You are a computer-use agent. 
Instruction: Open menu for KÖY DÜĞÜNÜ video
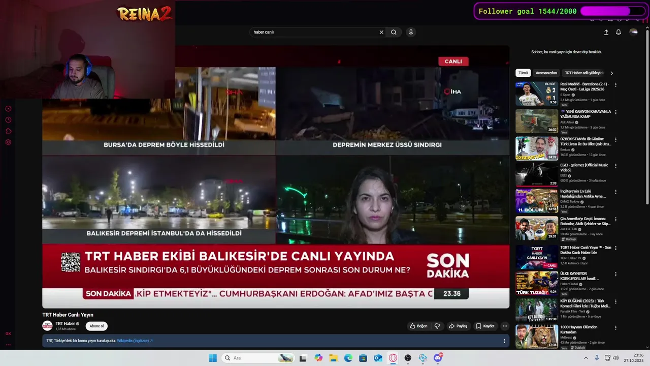click(x=616, y=302)
